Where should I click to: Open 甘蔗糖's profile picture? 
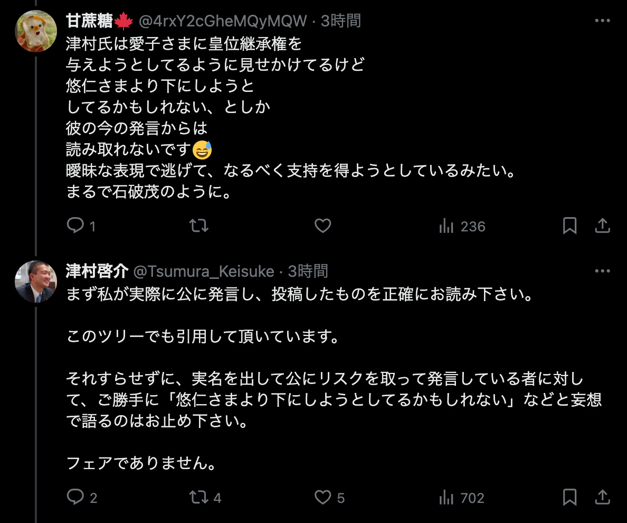click(36, 31)
